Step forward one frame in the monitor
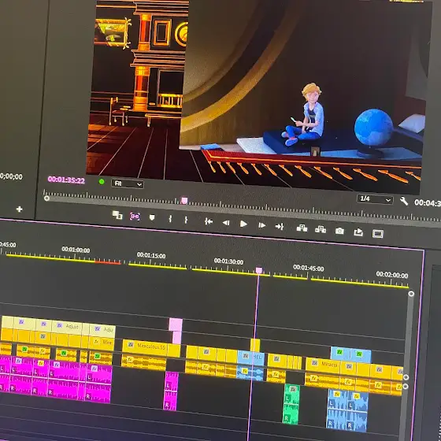The height and width of the screenshot is (441, 441). click(x=261, y=225)
